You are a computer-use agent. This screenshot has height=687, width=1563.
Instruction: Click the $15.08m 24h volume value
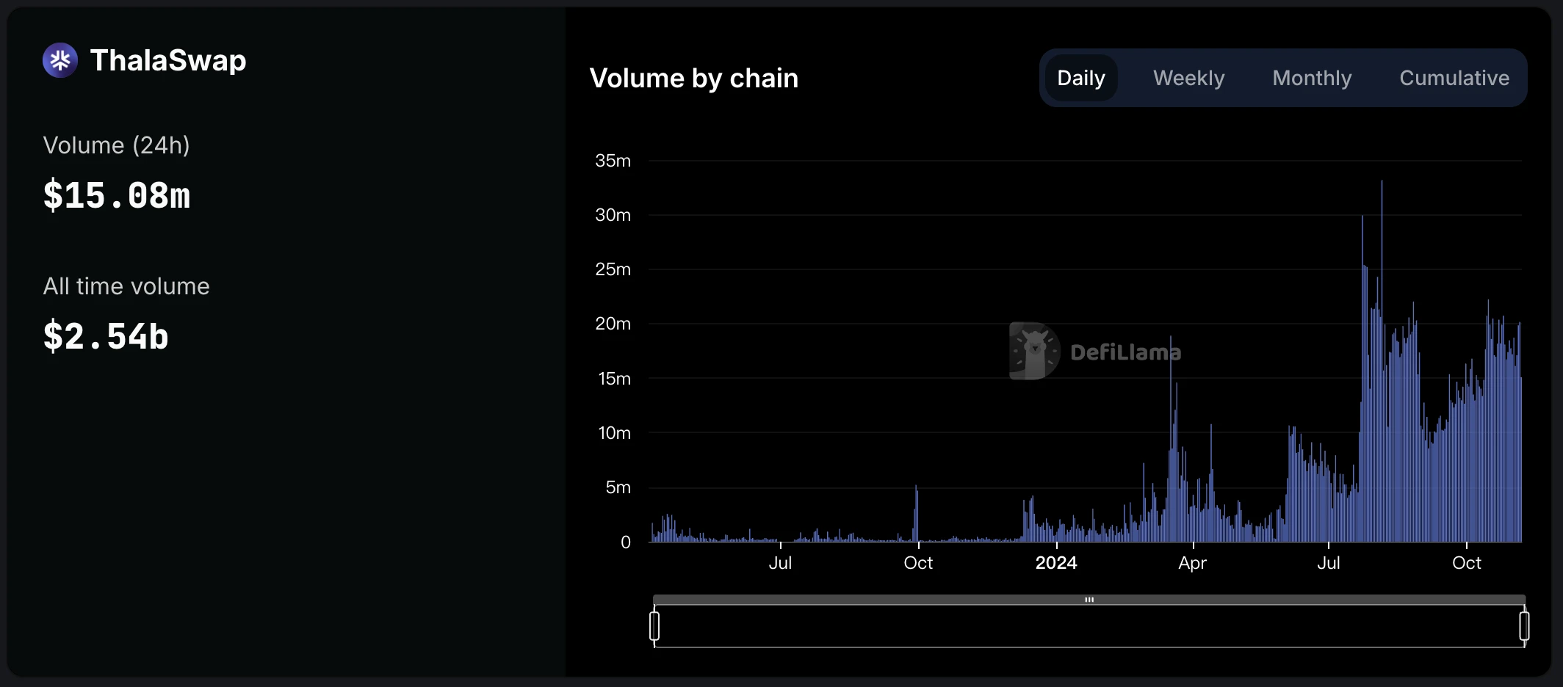tap(117, 196)
